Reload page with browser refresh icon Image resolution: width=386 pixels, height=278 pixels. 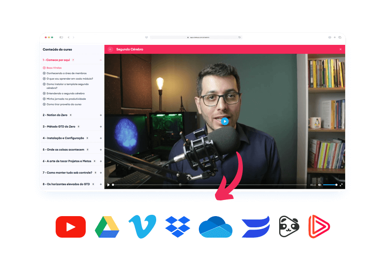coord(239,37)
